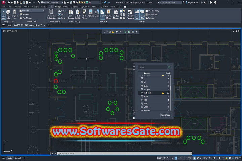Click the Restore viewports button
This screenshot has height=161, width=242.
pos(62,18)
